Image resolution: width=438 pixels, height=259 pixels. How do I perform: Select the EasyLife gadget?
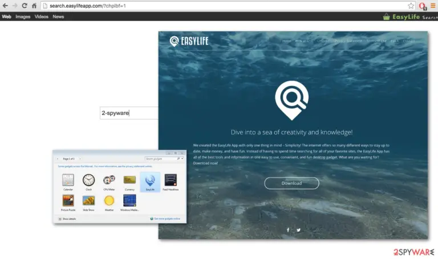coord(150,182)
